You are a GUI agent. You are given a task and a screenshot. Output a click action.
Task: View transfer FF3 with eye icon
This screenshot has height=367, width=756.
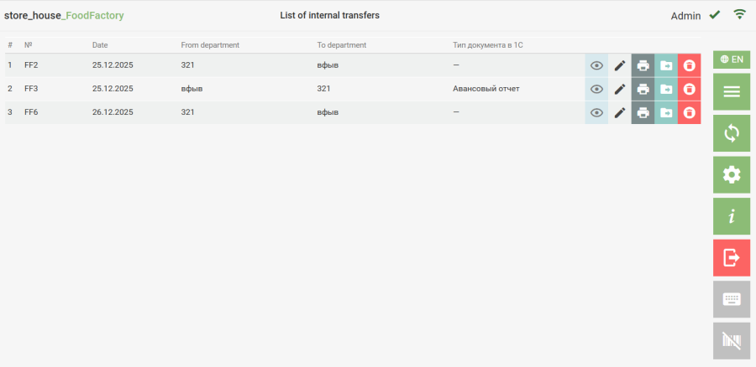pyautogui.click(x=596, y=89)
